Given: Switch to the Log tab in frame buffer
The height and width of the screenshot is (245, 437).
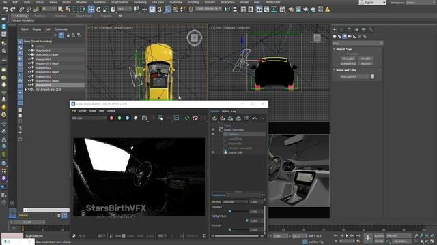Looking at the screenshot, I should [x=234, y=112].
